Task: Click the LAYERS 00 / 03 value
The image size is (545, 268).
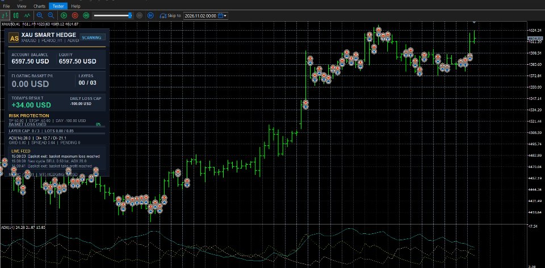Action: 87,83
